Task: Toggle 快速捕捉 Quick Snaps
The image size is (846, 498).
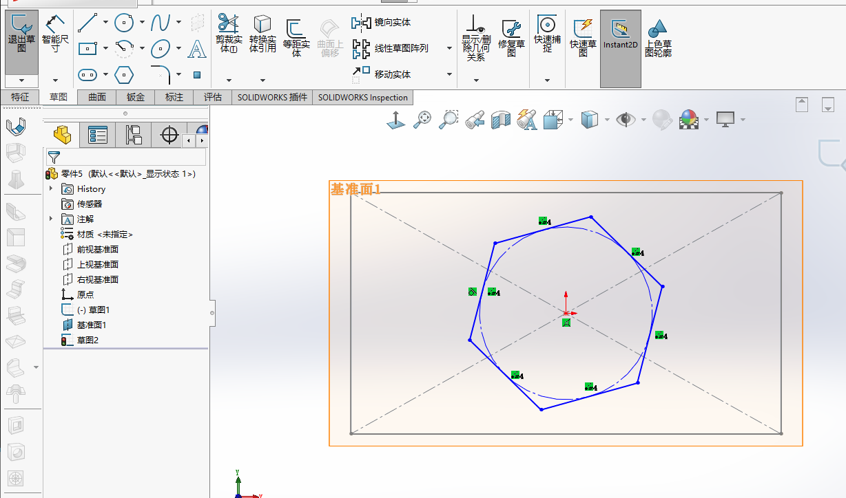Action: click(x=547, y=33)
